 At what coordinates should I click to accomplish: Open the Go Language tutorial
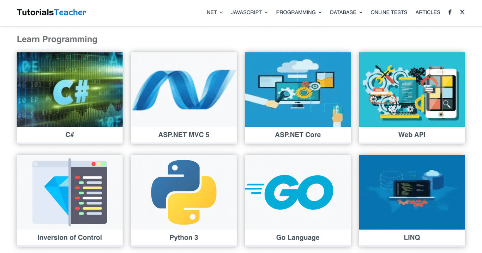[297, 237]
